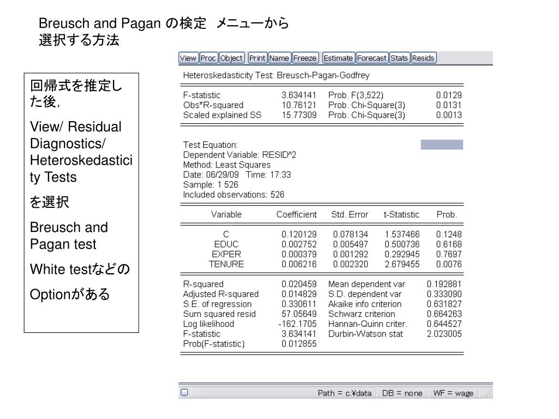The height and width of the screenshot is (419, 559).
Task: Click the Coefficient column header
Action: coord(296,214)
